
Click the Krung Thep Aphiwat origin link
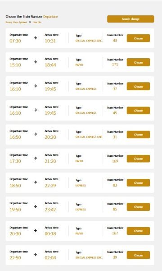pos(16,22)
